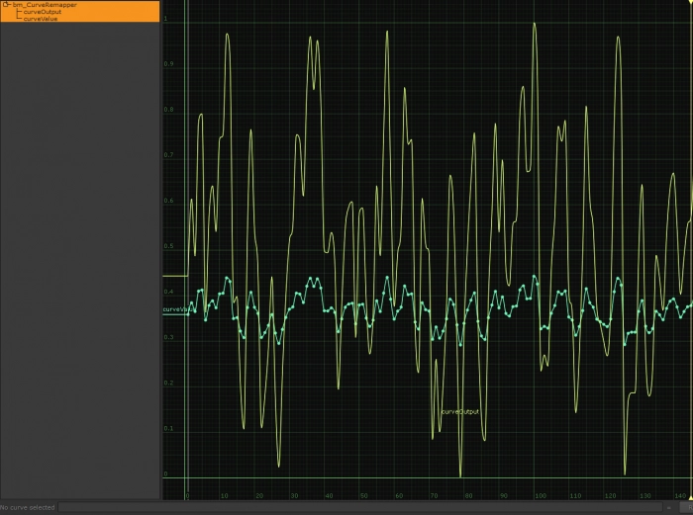The width and height of the screenshot is (693, 515).
Task: Click the 0.9 value on vertical axis
Action: click(166, 64)
